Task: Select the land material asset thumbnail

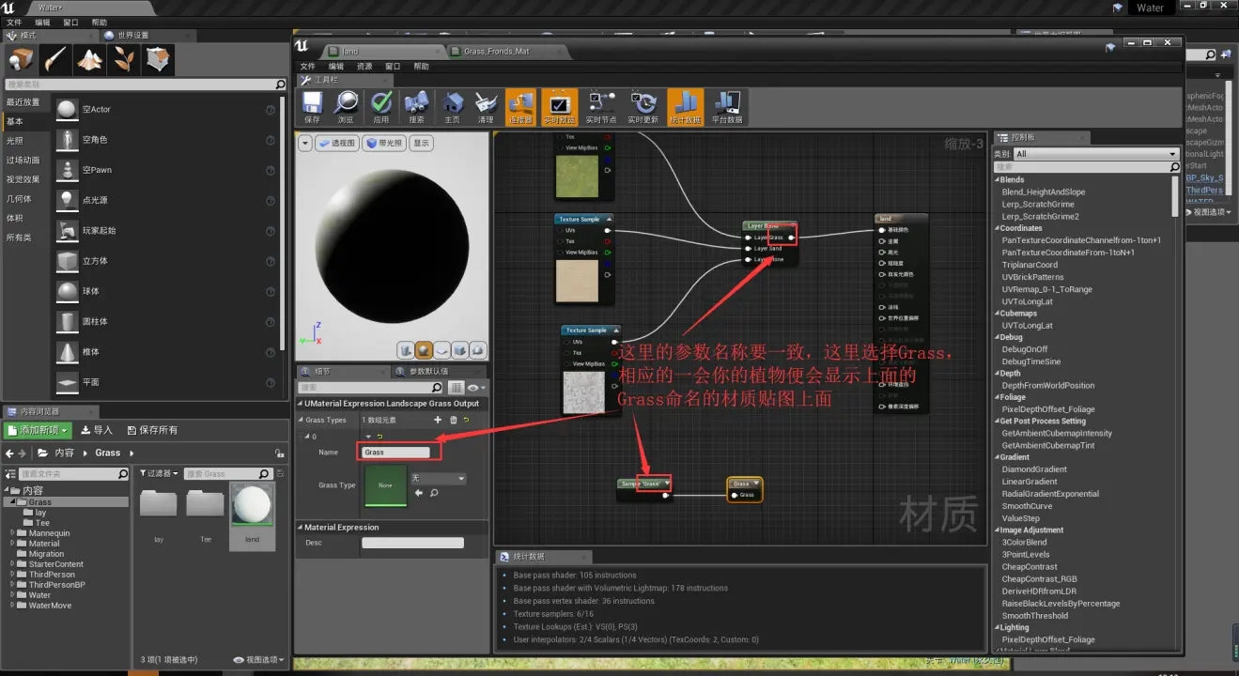Action: (252, 516)
